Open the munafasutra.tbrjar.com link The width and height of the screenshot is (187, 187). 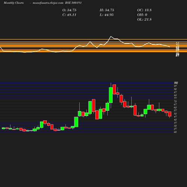[x=48, y=3]
